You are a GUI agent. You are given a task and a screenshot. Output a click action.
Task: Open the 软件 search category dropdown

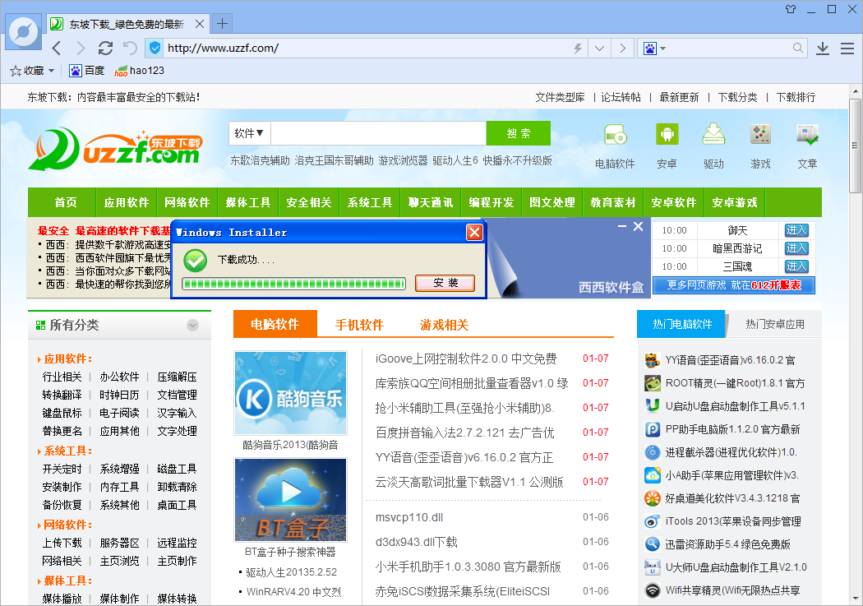tap(249, 133)
